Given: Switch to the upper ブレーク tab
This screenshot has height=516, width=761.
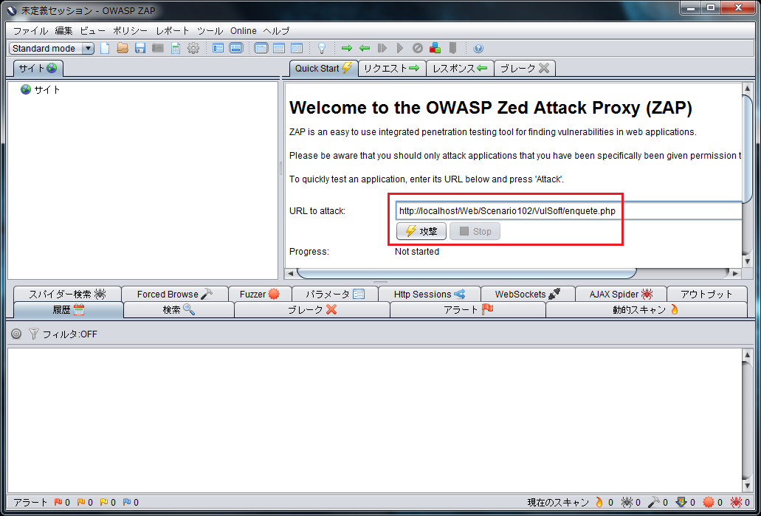Looking at the screenshot, I should (525, 69).
